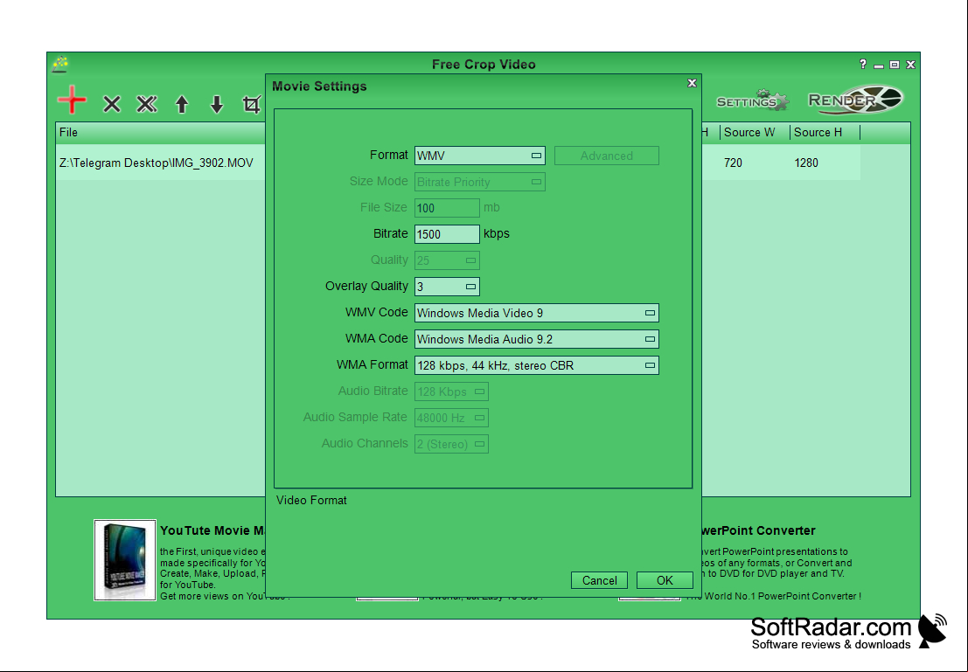This screenshot has width=968, height=672.
Task: Close the Free Crop Video main window
Action: [910, 64]
